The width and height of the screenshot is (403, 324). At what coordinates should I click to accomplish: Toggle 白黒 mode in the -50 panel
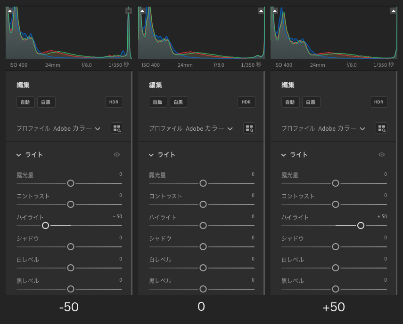coord(46,102)
